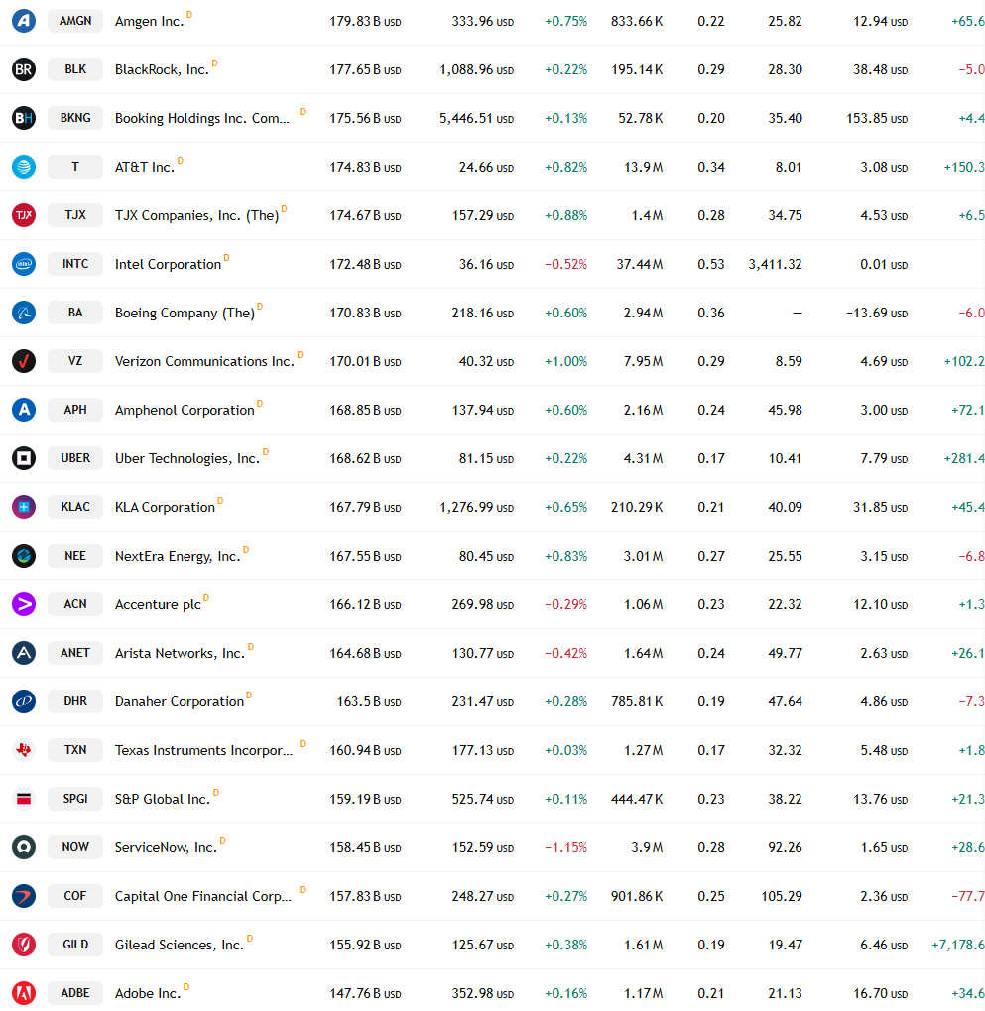985x1011 pixels.
Task: Click Intel market cap 172.48 B USD
Action: [365, 264]
